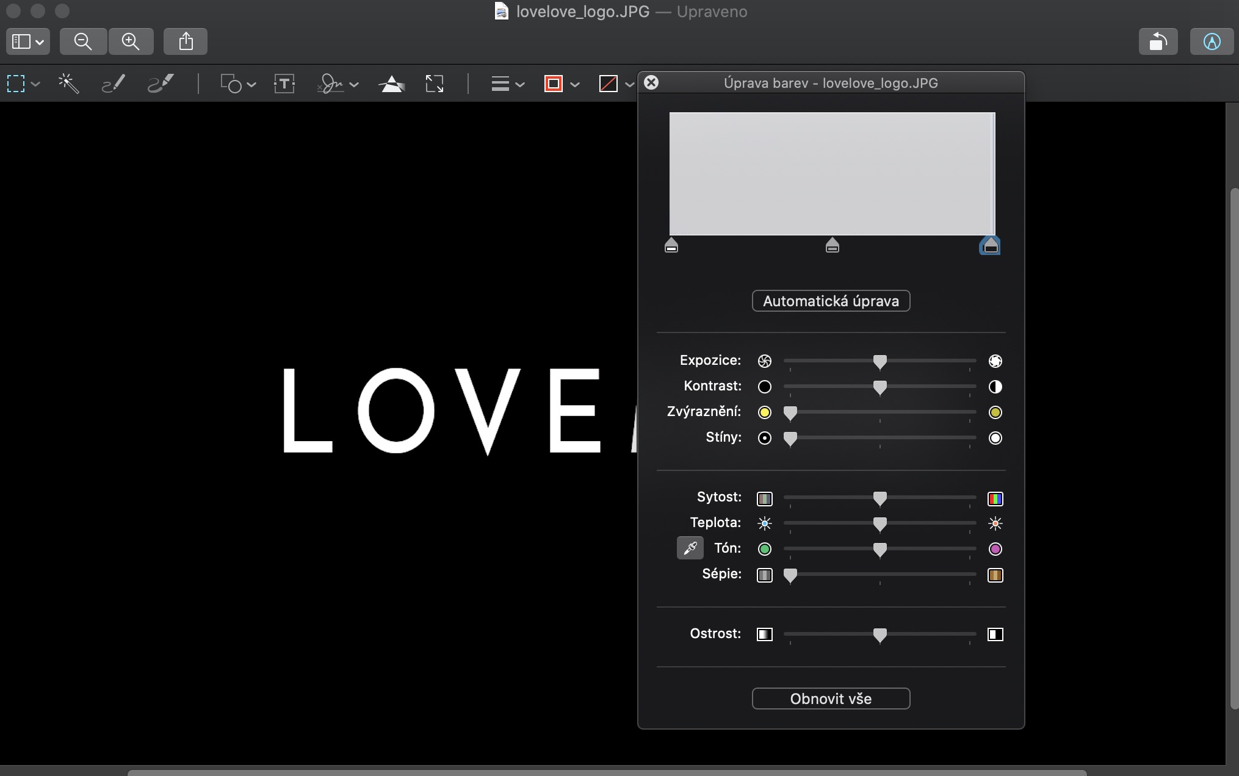Pick the Draw brush tool
This screenshot has height=776, width=1239.
161,84
